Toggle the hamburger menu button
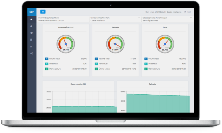This screenshot has height=133, width=222. [x=43, y=12]
